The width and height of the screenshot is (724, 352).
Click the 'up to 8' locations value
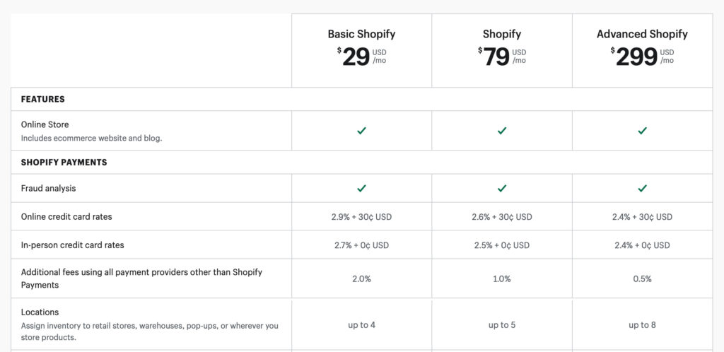(x=642, y=324)
